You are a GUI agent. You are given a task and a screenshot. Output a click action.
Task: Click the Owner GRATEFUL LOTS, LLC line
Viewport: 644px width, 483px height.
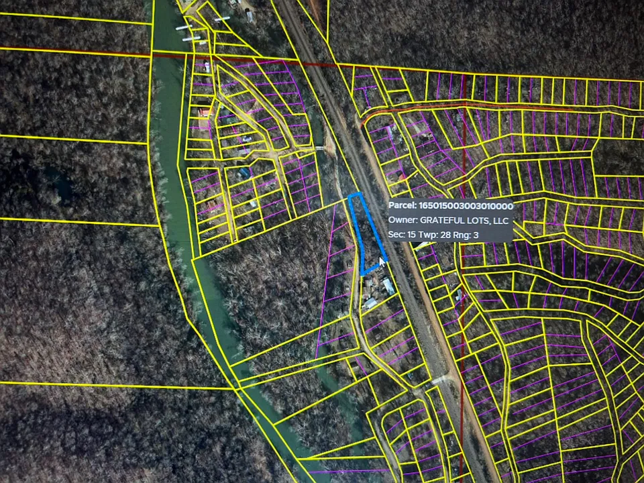point(448,220)
